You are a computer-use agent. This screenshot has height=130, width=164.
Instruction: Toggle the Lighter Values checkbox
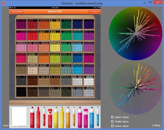coord(112,117)
